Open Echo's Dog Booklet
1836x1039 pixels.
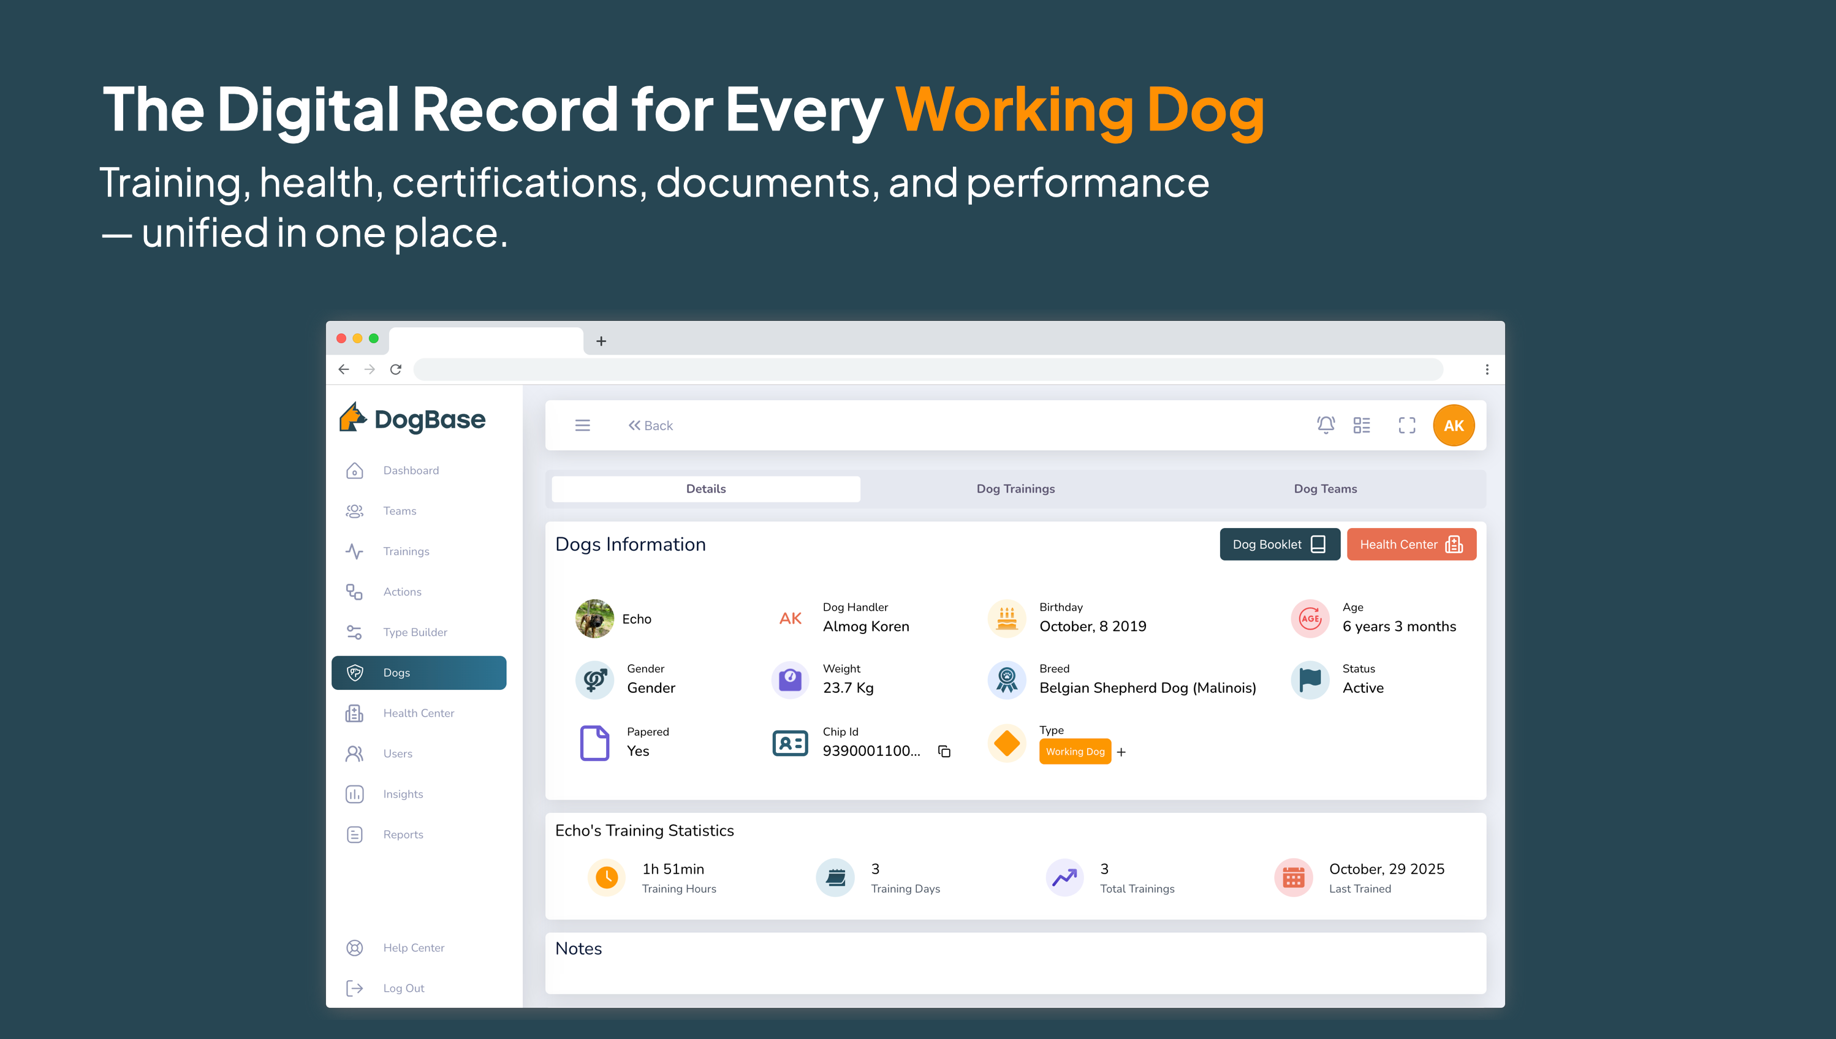pos(1279,544)
